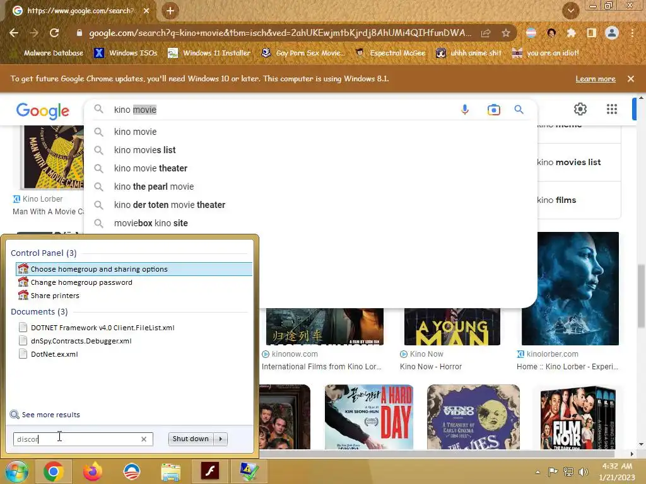Select suggestion 'kino movie'
The height and width of the screenshot is (484, 646).
click(x=310, y=132)
